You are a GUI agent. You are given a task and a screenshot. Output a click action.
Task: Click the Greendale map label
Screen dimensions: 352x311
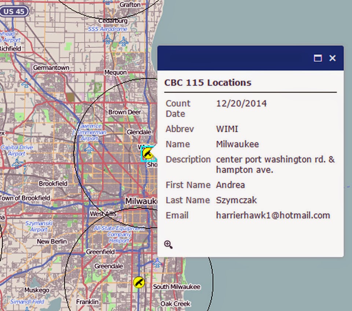point(109,266)
